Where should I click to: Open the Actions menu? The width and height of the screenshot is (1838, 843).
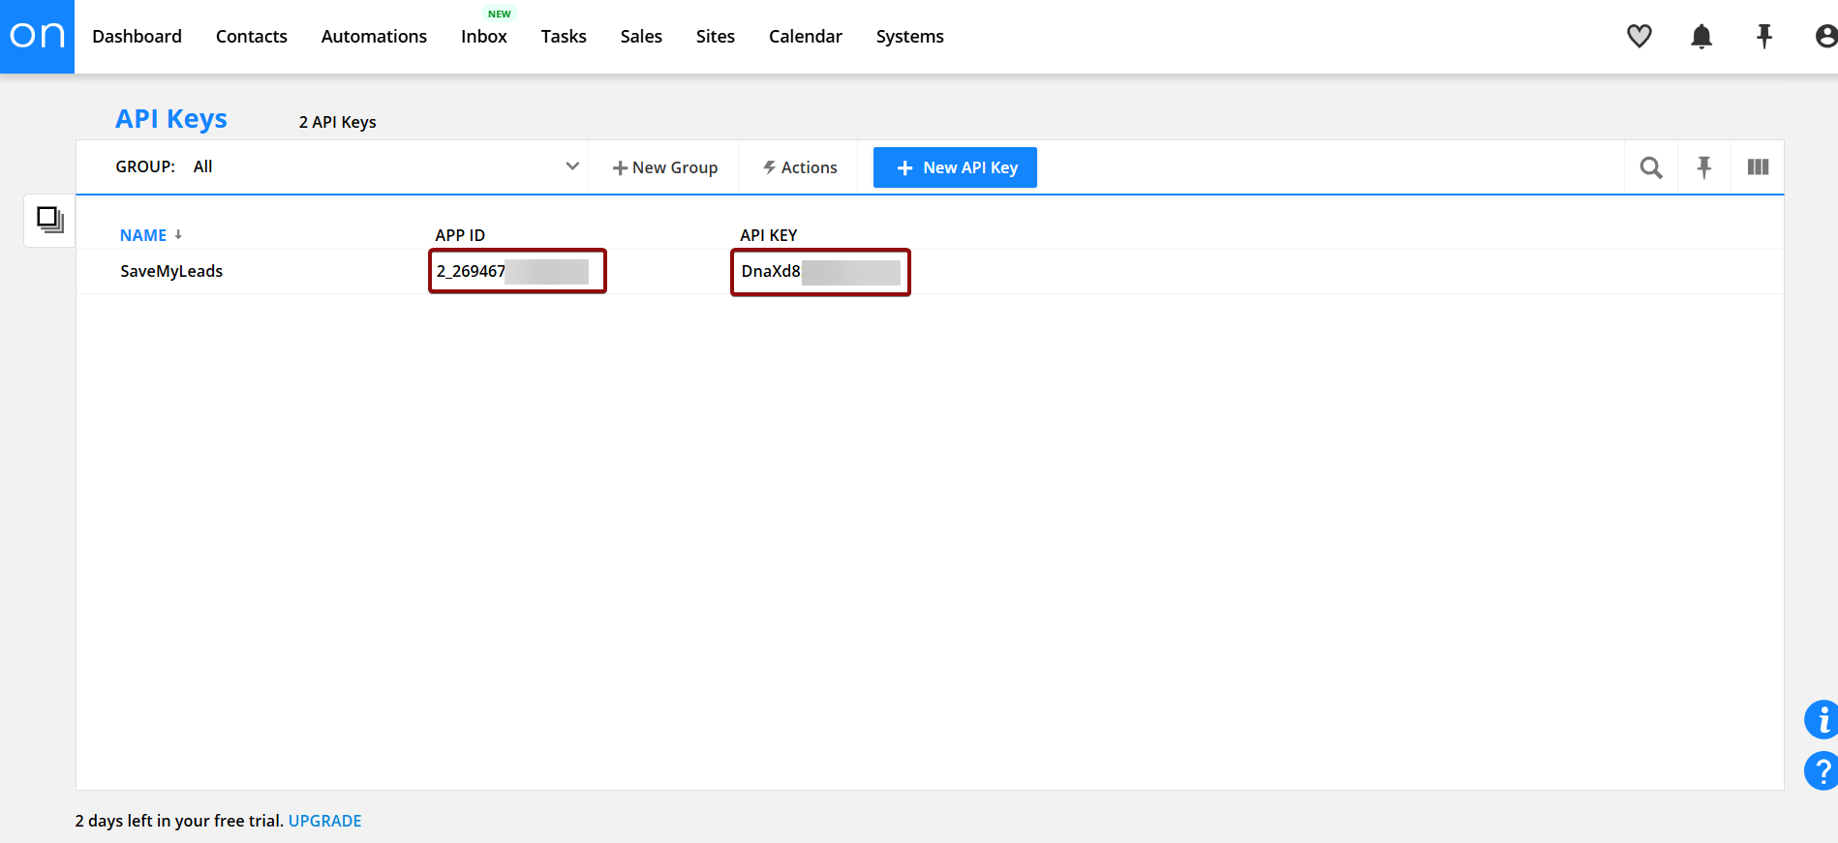[799, 167]
